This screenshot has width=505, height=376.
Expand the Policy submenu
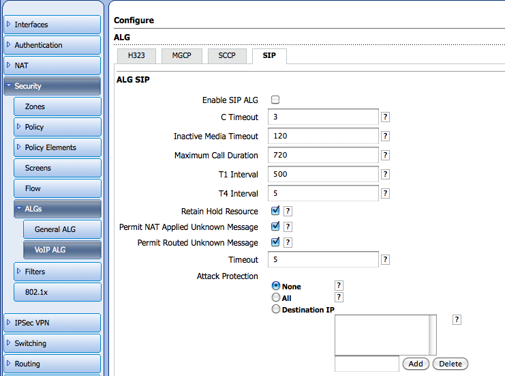coord(57,127)
